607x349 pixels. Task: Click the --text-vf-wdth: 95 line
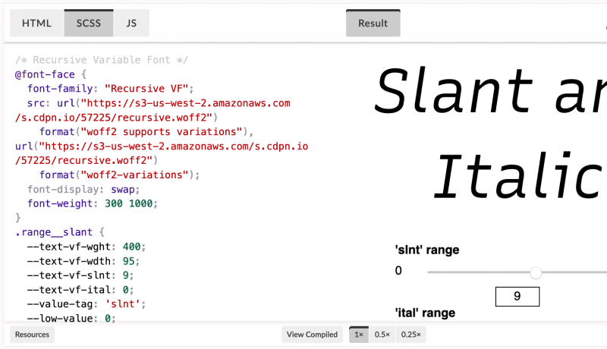[x=83, y=261]
